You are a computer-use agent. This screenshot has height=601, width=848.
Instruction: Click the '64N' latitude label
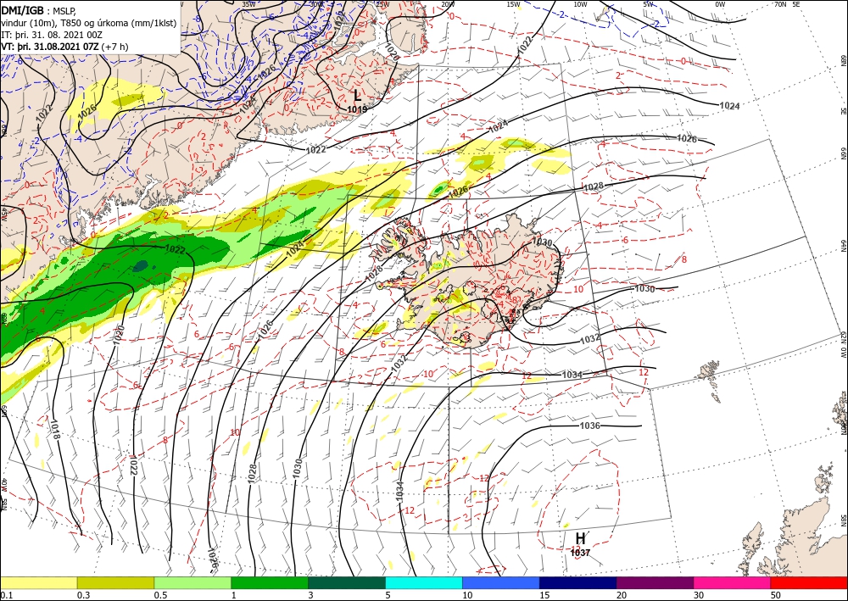[844, 246]
